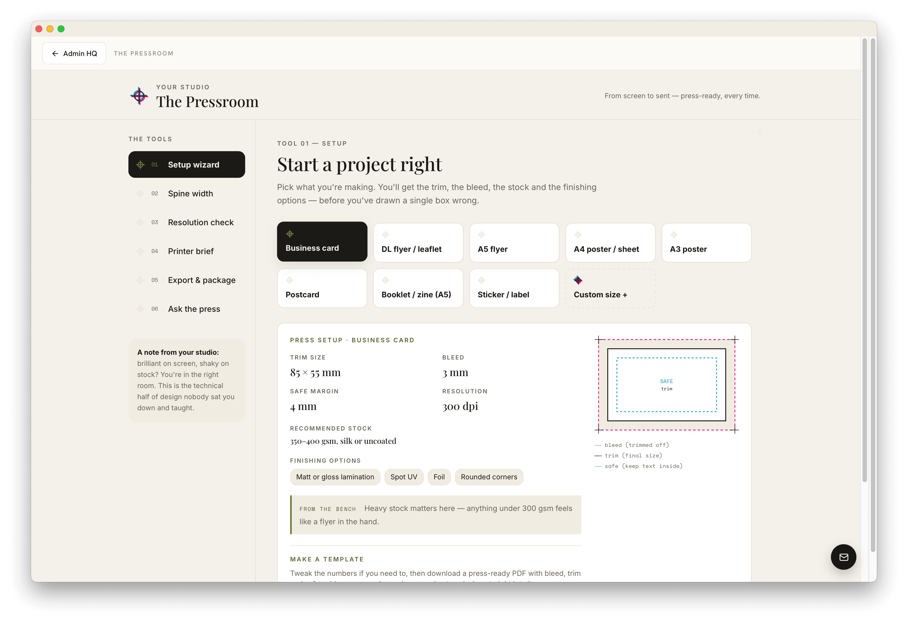Open the Setup wizard tool
Image resolution: width=908 pixels, height=623 pixels.
click(x=187, y=164)
